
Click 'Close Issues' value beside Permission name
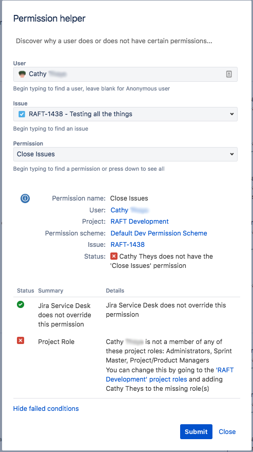(x=129, y=198)
